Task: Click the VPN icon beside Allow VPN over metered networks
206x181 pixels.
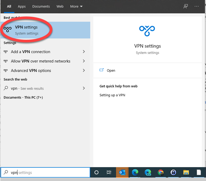Action: tap(6, 61)
